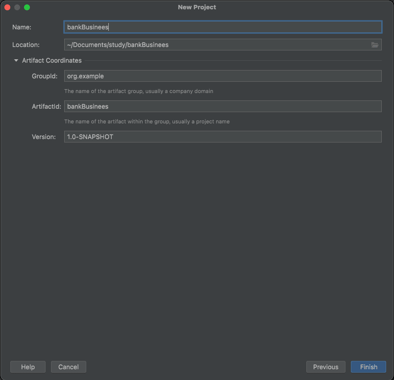Screen dimensions: 394x380
Task: Click the Name: label
Action: click(22, 27)
